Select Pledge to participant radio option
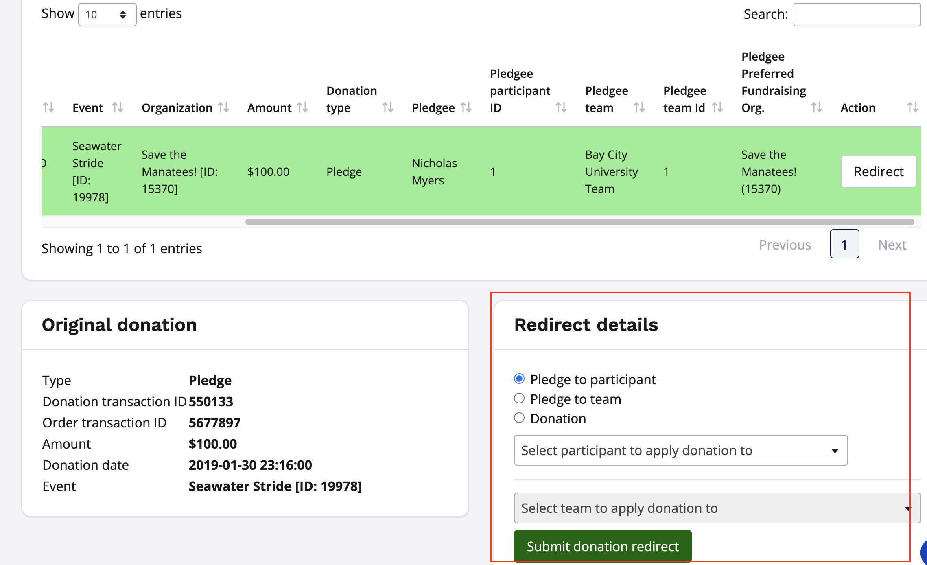The image size is (927, 565). point(519,379)
